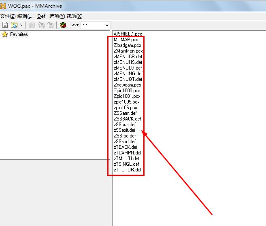
Task: Open the 文件(Z) menu
Action: click(x=8, y=16)
